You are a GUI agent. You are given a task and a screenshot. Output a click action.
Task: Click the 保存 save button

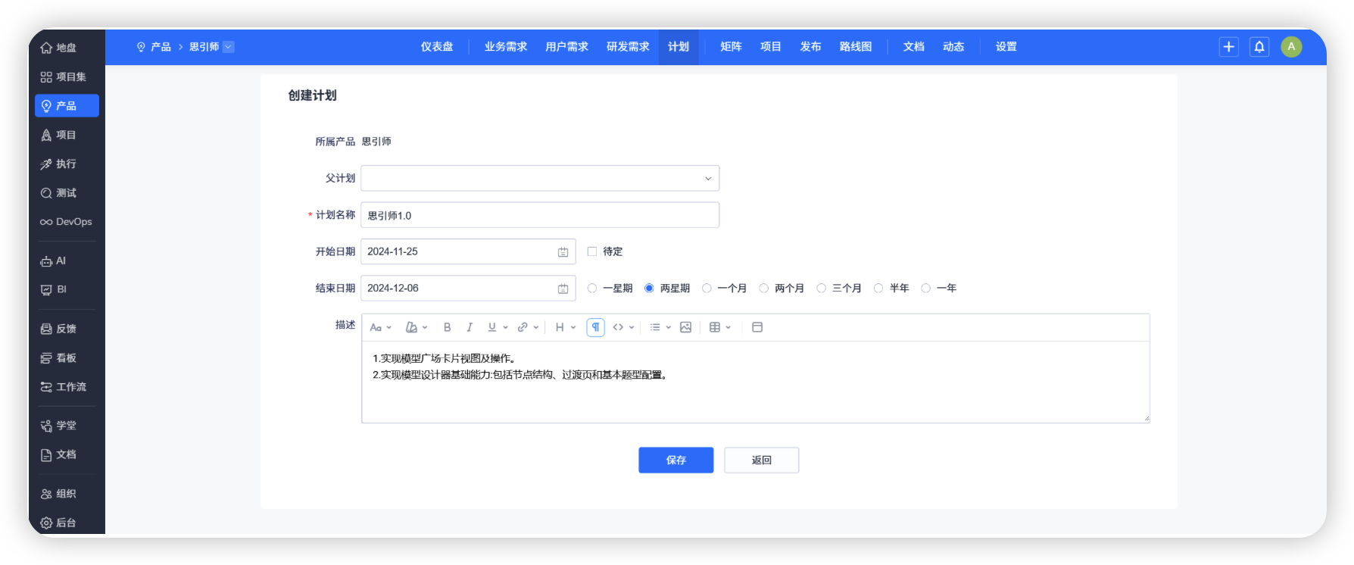pyautogui.click(x=676, y=460)
